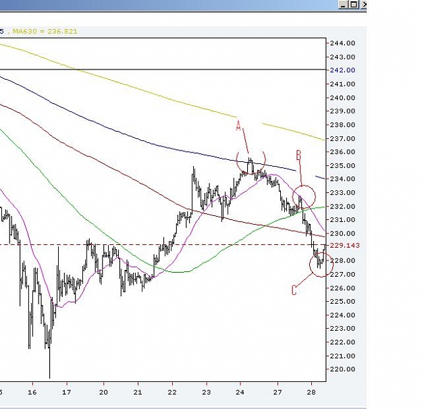The image size is (422, 409).
Task: Click date 24 on time axis
Action: coord(240,392)
